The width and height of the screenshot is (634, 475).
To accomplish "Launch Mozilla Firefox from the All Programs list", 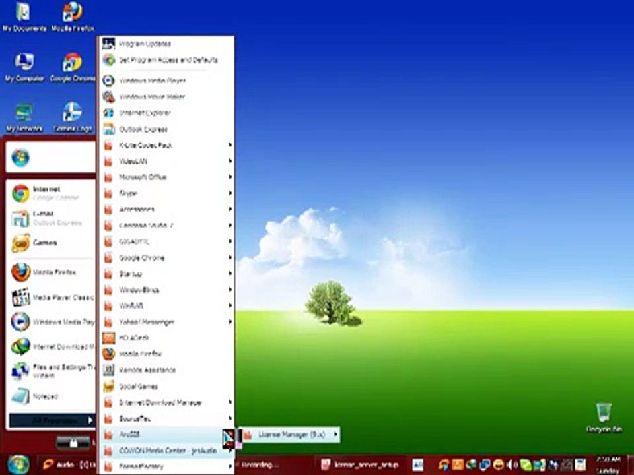I will pyautogui.click(x=166, y=354).
